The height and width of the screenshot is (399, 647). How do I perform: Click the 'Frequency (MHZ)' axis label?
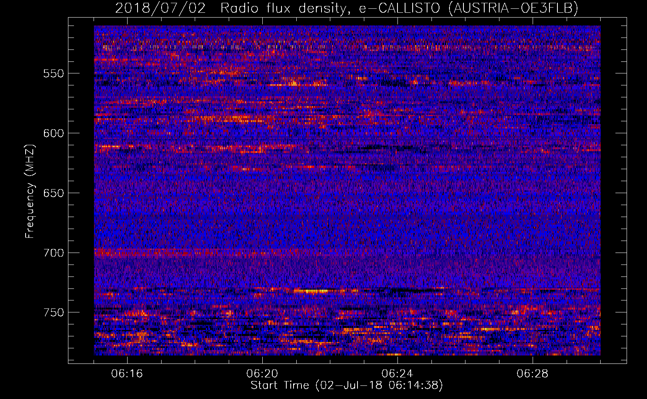30,192
